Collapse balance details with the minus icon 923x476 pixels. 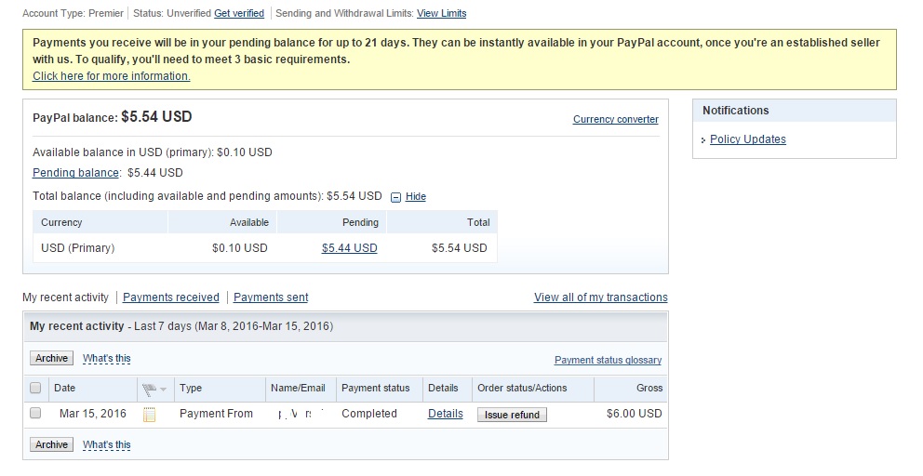(395, 197)
